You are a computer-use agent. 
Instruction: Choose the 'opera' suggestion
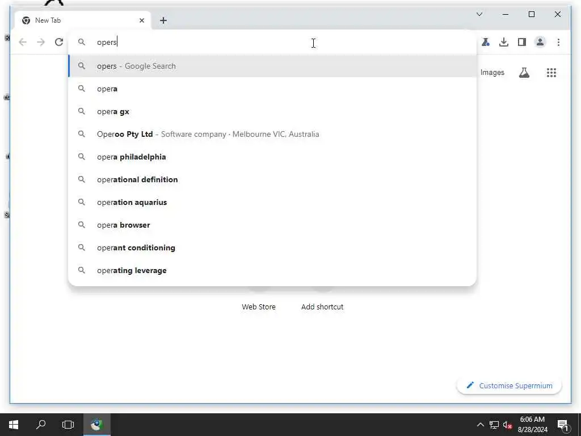click(x=272, y=89)
